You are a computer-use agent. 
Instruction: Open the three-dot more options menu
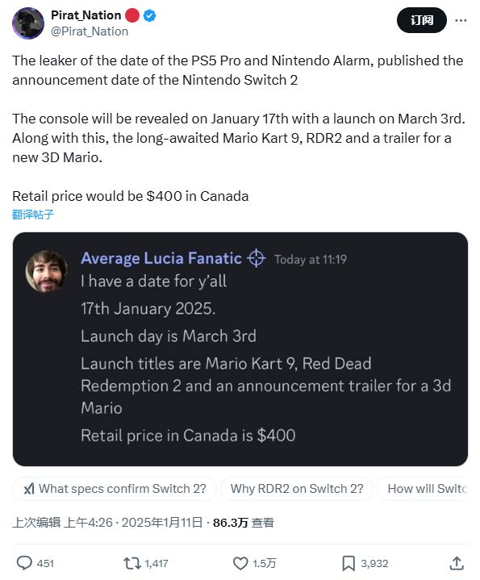(x=461, y=20)
